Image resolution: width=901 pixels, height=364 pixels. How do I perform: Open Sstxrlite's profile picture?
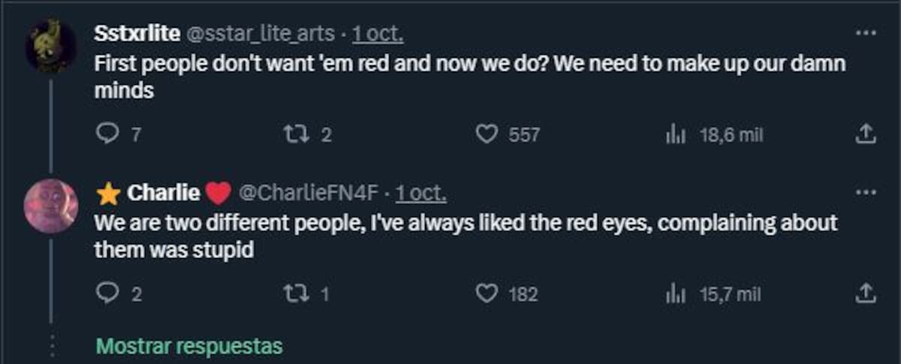point(51,46)
